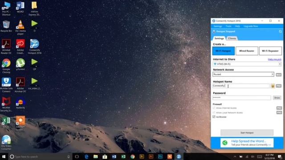Follow the Help me pick link
285x160 pixels.
click(274, 59)
